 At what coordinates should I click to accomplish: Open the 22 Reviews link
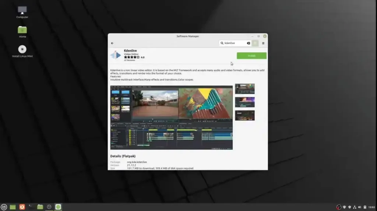pos(130,60)
